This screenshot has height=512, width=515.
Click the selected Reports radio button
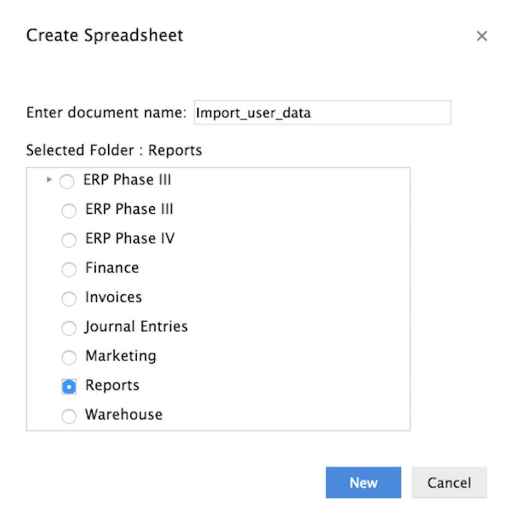click(69, 387)
